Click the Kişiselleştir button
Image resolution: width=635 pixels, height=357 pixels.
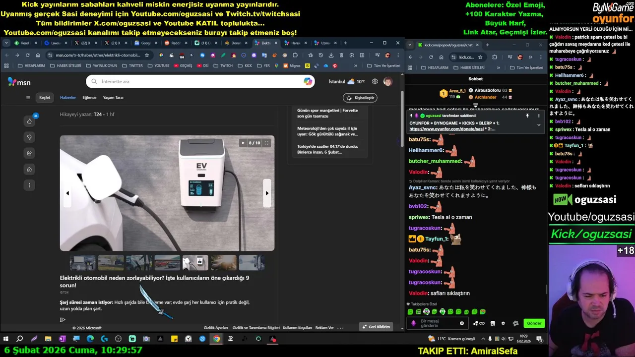click(x=360, y=98)
